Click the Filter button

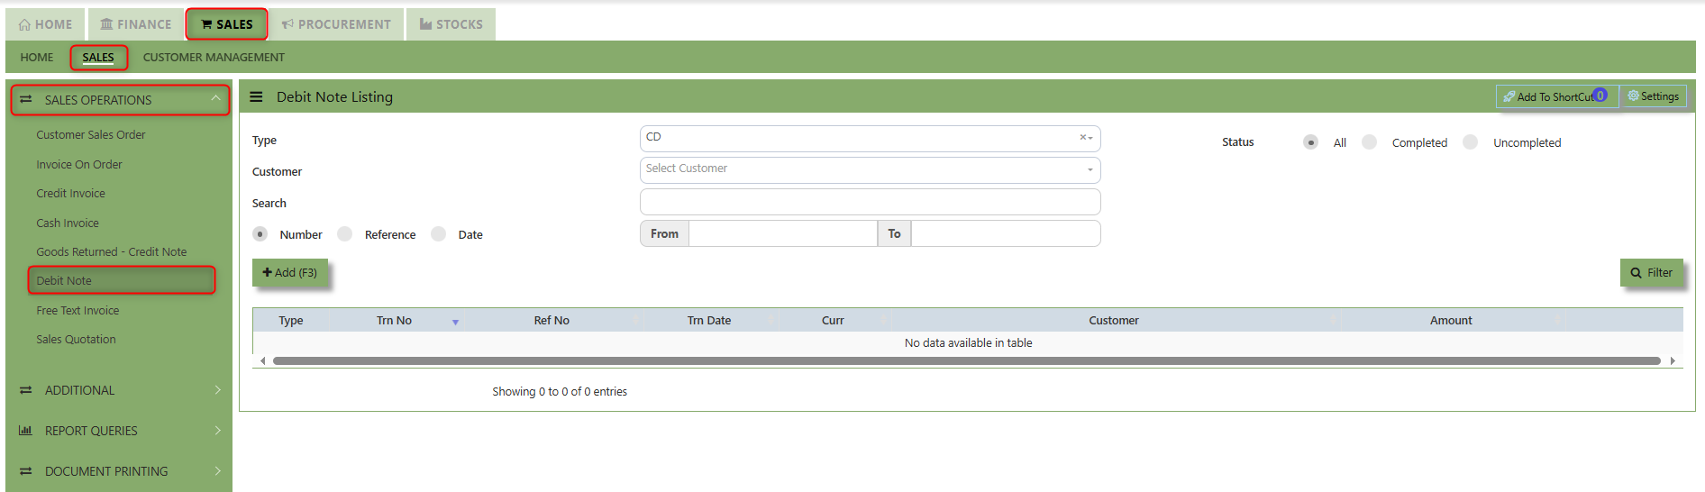(x=1652, y=272)
